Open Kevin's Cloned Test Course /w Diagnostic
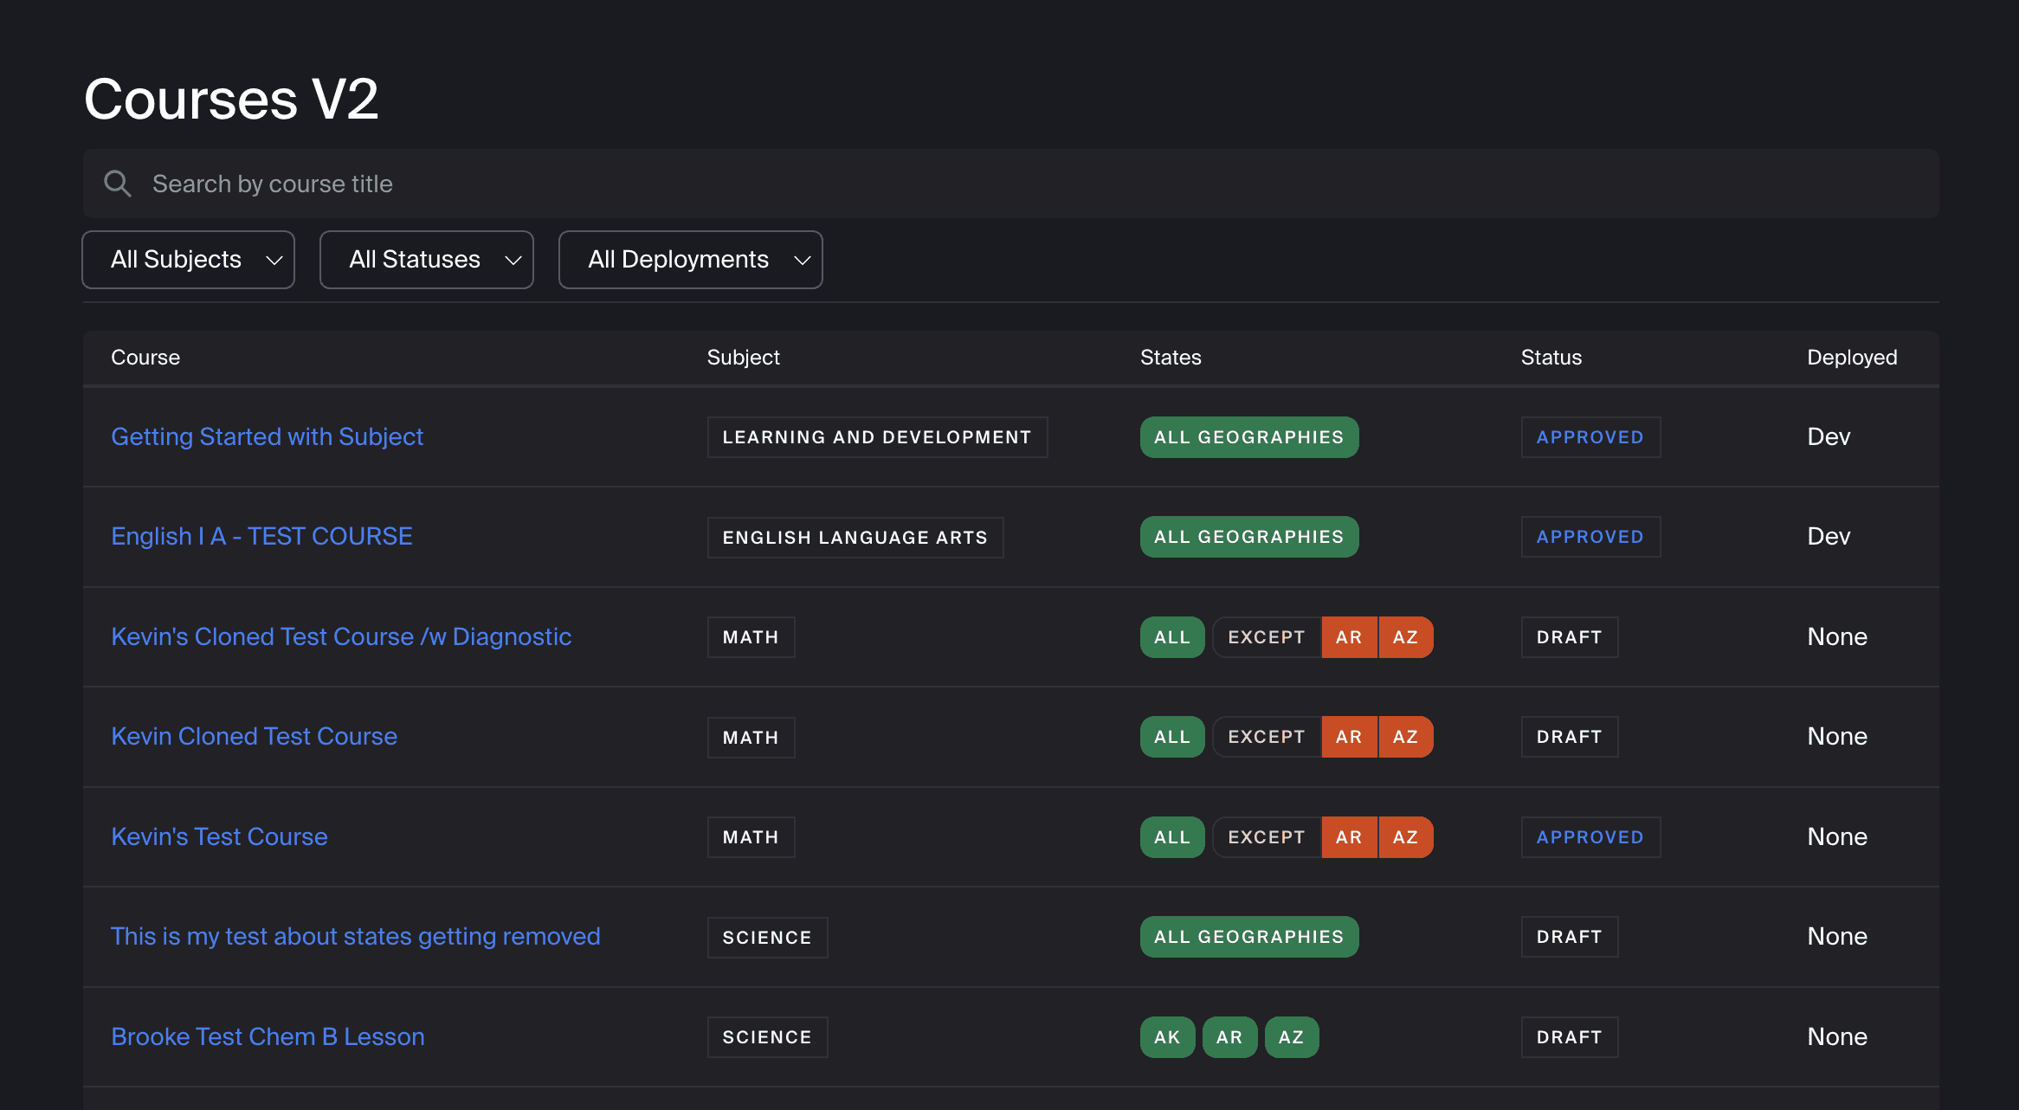2019x1110 pixels. pyautogui.click(x=341, y=636)
